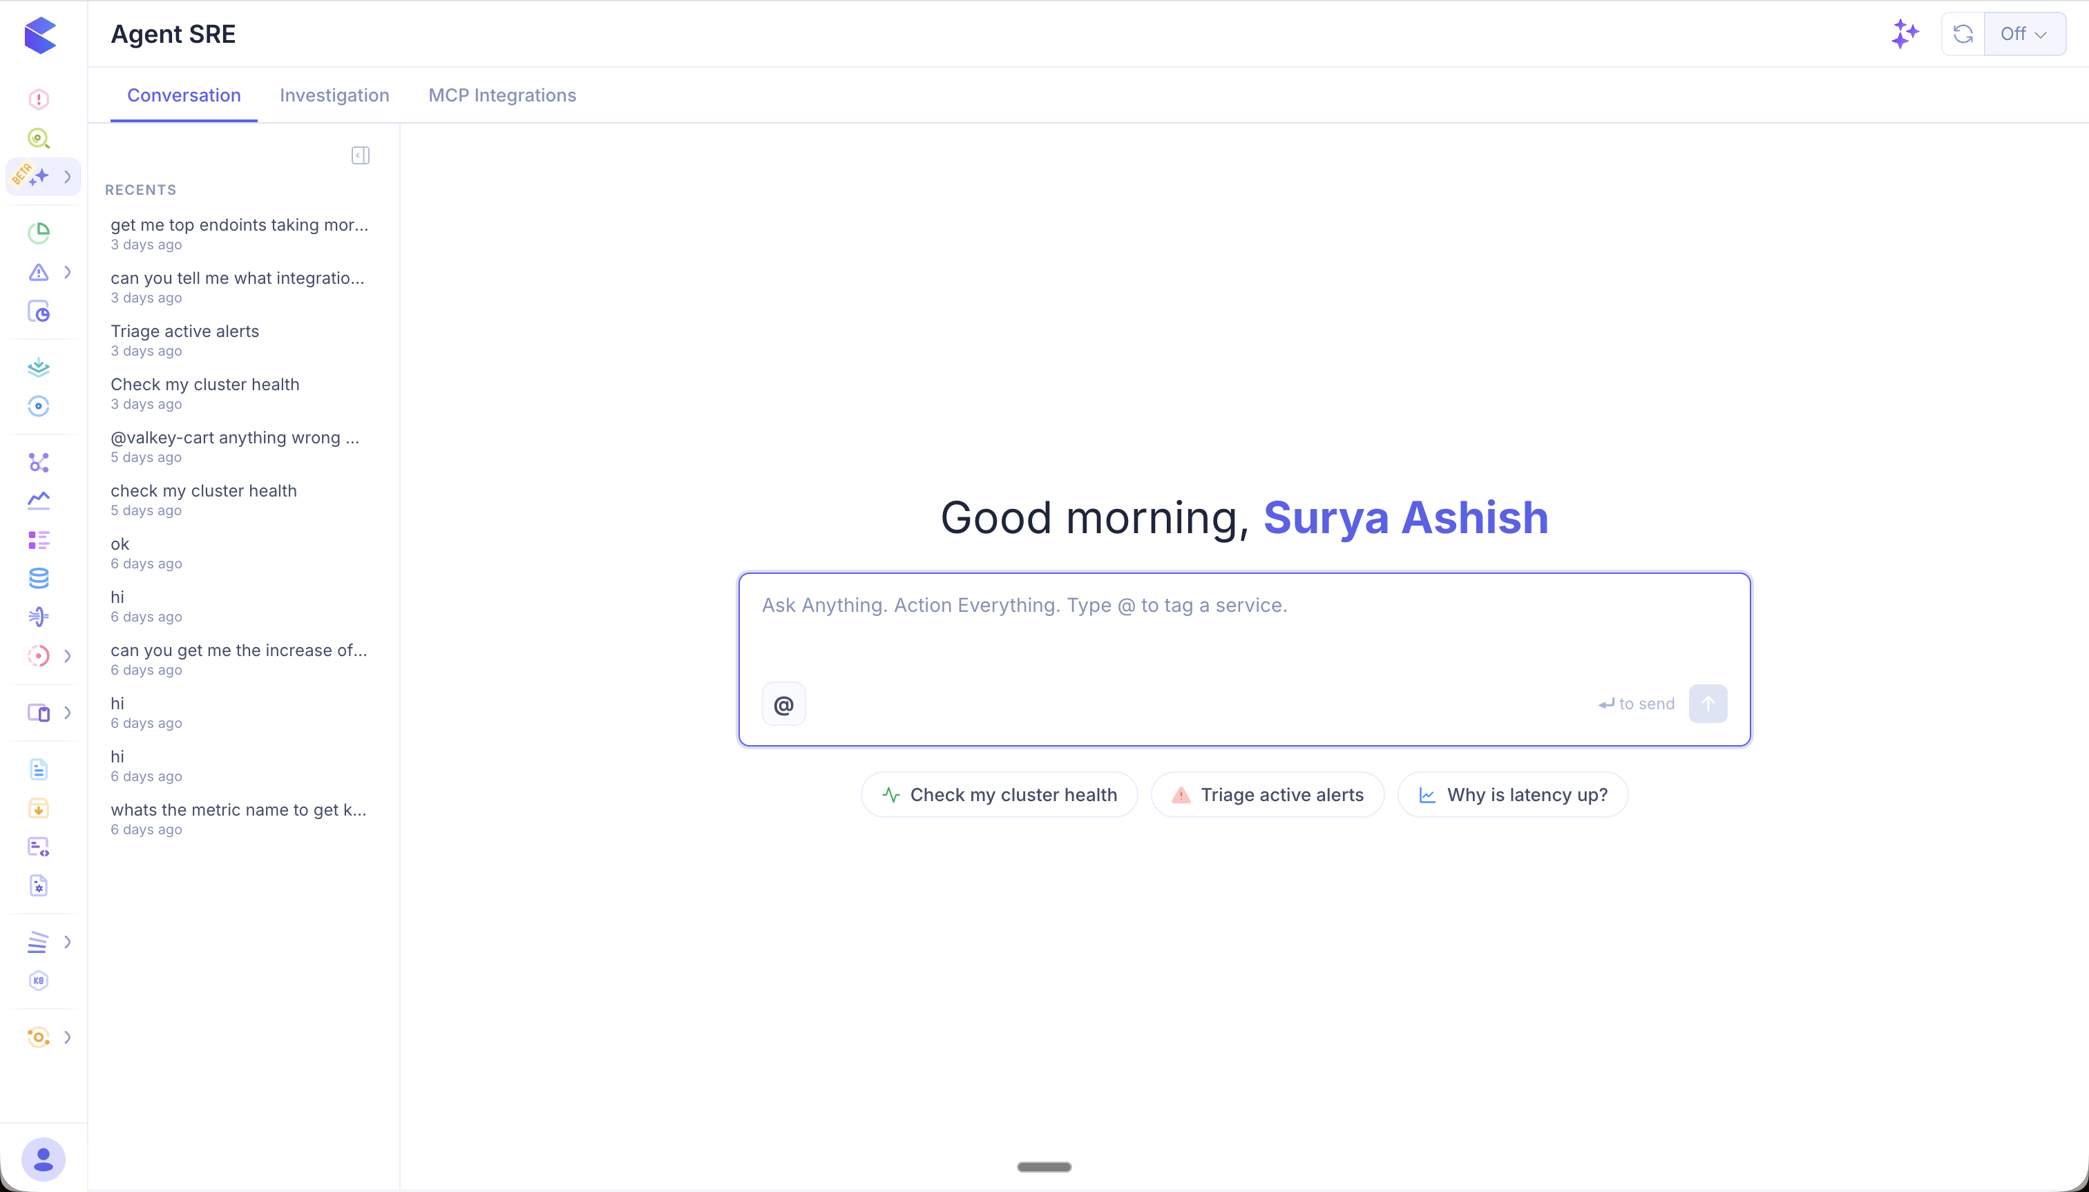Open the blue circular target sidebar icon
The height and width of the screenshot is (1192, 2089).
(x=39, y=406)
